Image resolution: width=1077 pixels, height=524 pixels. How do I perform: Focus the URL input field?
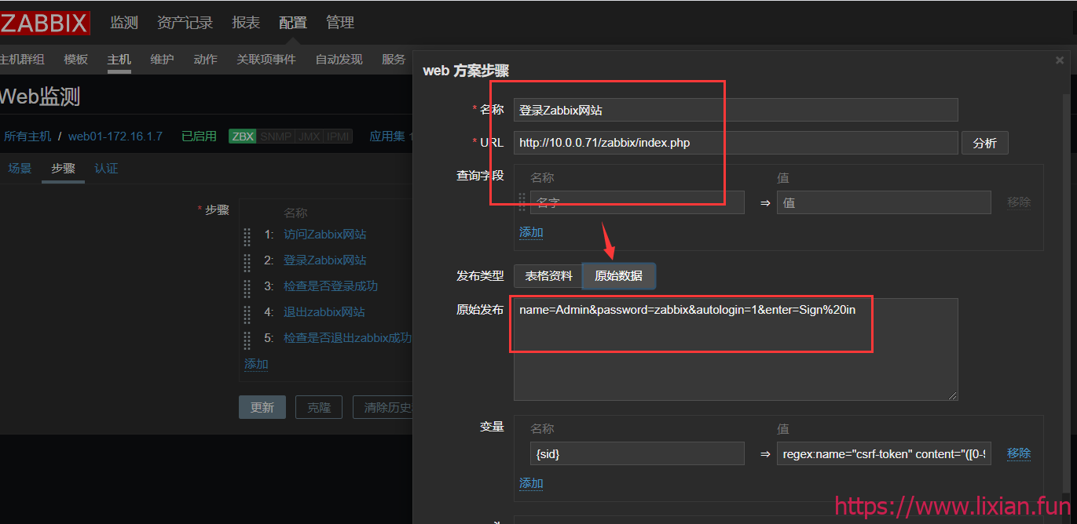(x=736, y=143)
